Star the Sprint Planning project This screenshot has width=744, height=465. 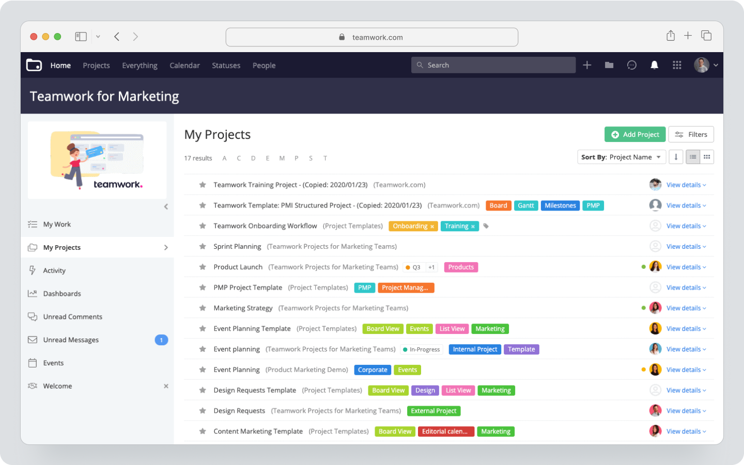pyautogui.click(x=202, y=246)
